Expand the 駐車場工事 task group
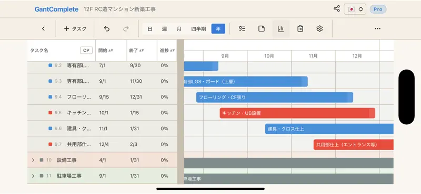The width and height of the screenshot is (421, 194). pos(33,176)
